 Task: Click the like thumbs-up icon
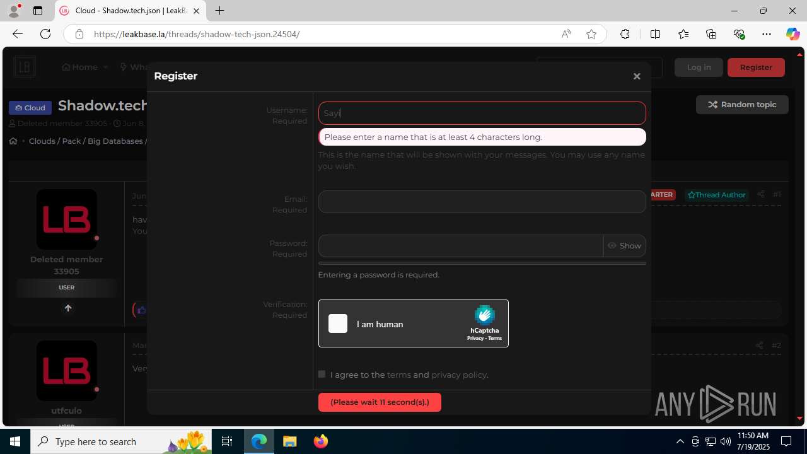coord(141,310)
